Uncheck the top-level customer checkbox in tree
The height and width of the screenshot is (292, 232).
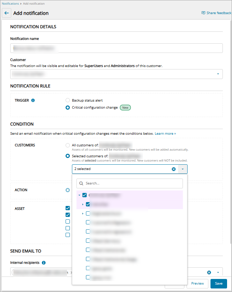85,195
